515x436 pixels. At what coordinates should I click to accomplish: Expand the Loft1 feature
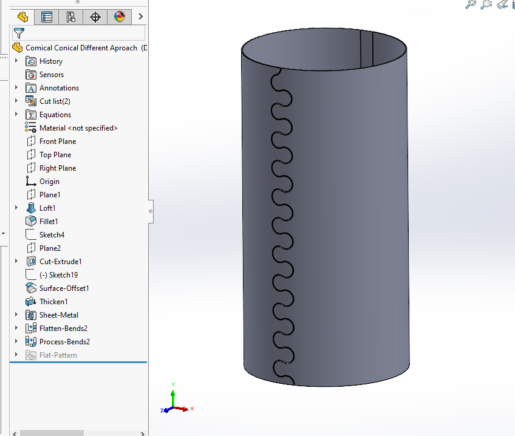(x=16, y=208)
